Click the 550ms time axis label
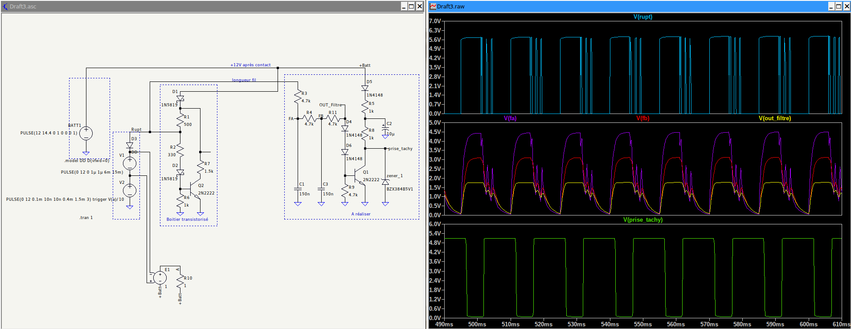Image resolution: width=851 pixels, height=329 pixels. tap(642, 325)
